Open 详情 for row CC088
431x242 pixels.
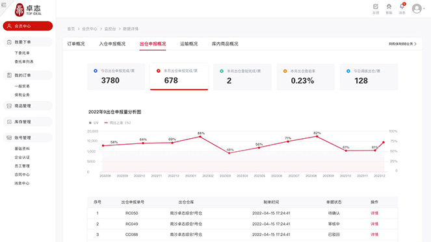point(374,235)
